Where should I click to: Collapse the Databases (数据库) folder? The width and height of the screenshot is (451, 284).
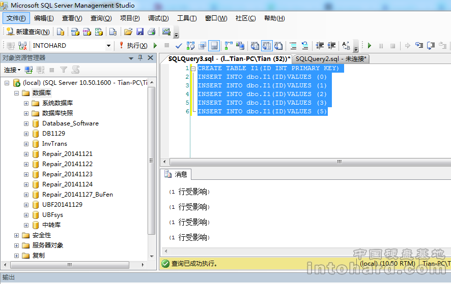(x=17, y=93)
